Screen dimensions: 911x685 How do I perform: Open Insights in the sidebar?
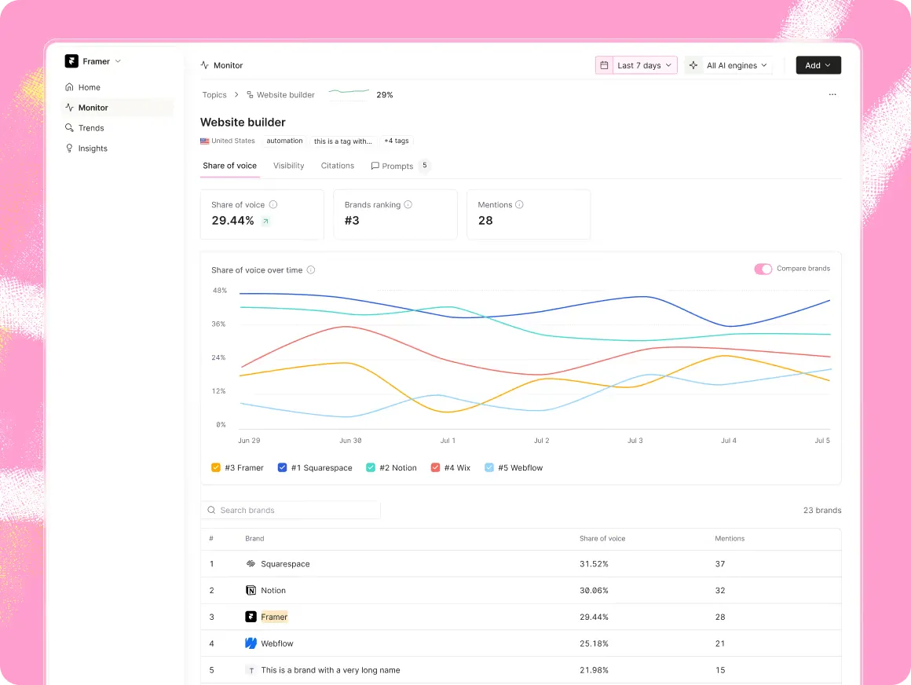[118, 148]
